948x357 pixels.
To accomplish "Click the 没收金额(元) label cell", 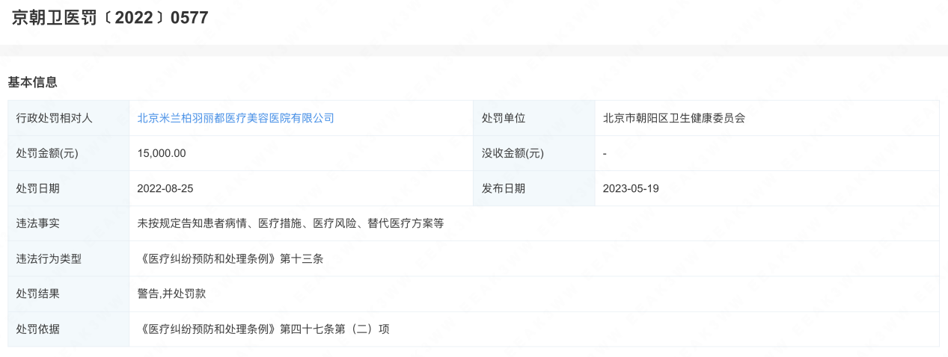I will [534, 153].
